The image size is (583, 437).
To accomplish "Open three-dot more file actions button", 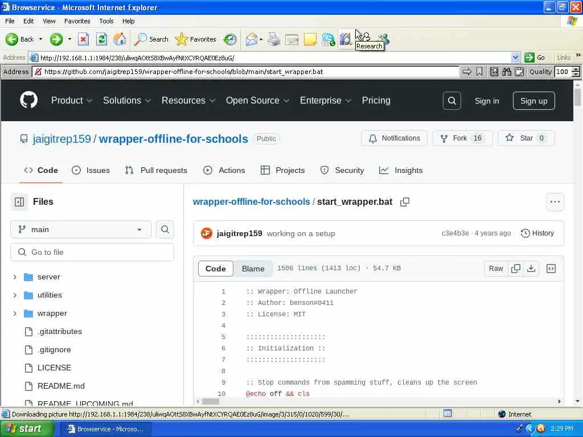I will coord(555,202).
